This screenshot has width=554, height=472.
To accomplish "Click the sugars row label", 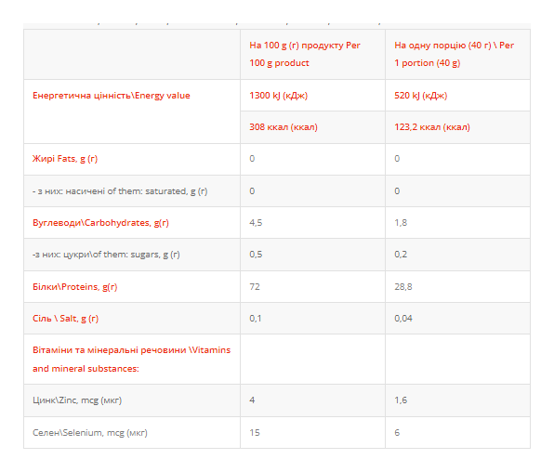I will [x=106, y=255].
